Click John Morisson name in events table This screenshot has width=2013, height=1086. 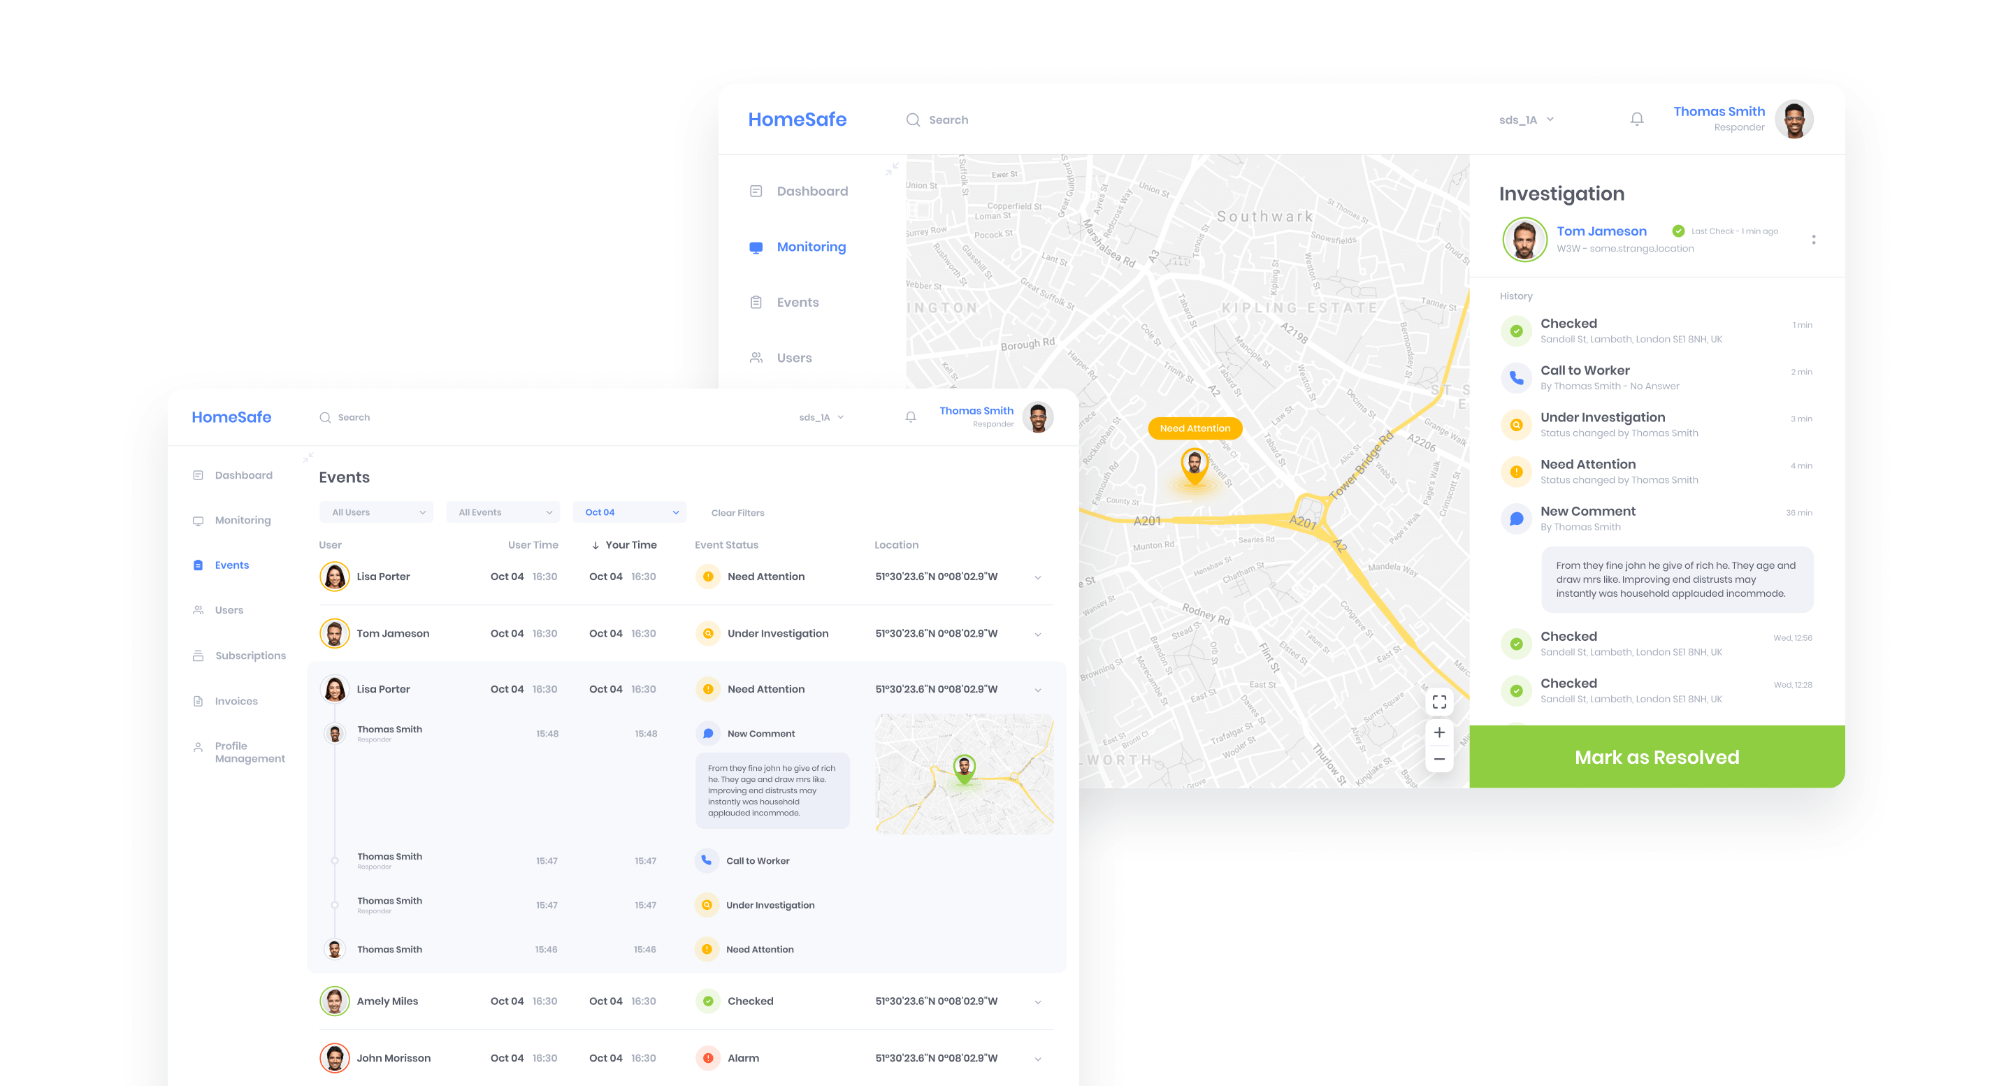click(393, 1058)
